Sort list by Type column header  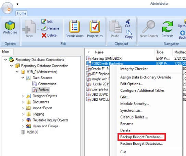[160, 52]
